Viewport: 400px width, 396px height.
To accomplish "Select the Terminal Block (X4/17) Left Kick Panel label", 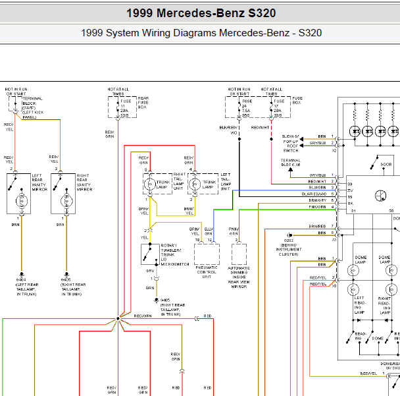I will pyautogui.click(x=33, y=108).
